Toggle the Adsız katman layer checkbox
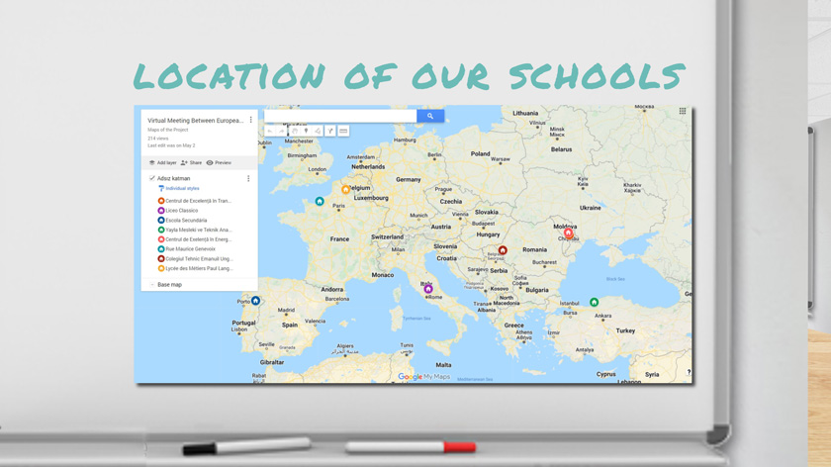Screen dimensions: 831x467 pyautogui.click(x=151, y=179)
